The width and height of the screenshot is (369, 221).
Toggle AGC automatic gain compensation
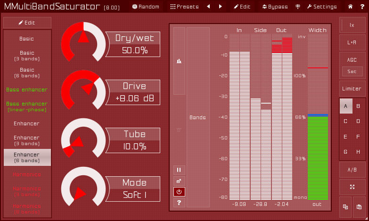pyautogui.click(x=352, y=60)
